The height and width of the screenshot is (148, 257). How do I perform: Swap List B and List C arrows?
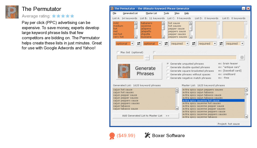(x=166, y=43)
